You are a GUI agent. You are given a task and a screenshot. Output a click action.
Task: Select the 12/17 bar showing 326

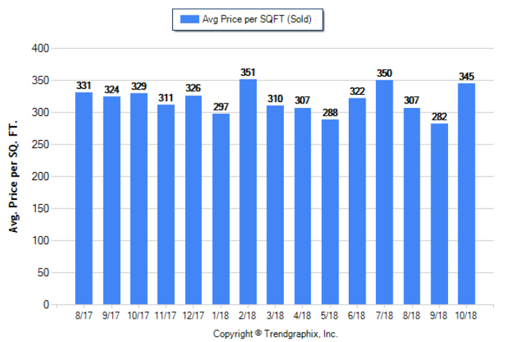(x=193, y=200)
